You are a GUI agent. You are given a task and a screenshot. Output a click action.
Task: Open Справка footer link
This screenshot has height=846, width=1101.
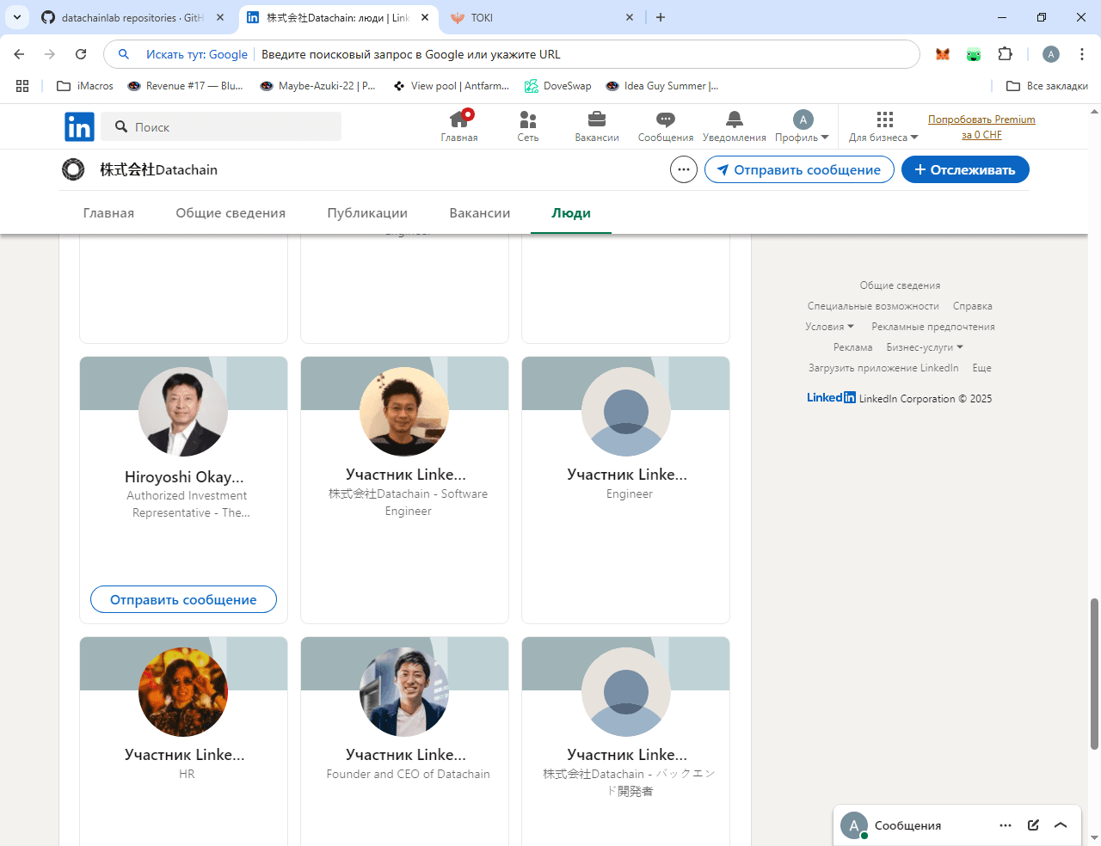coord(972,306)
